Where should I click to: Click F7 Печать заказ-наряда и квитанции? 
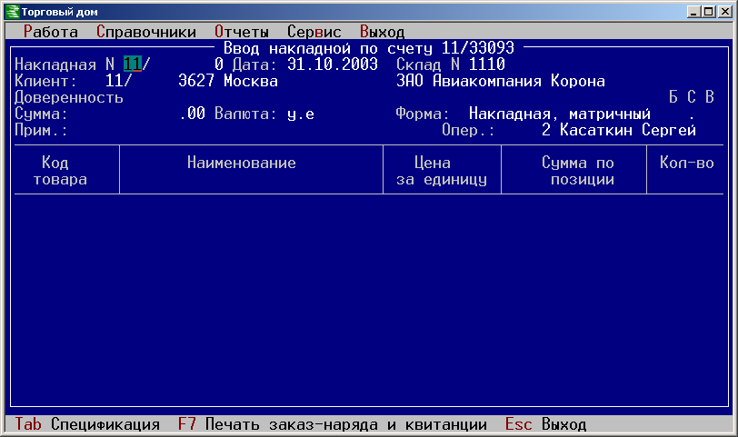point(333,424)
